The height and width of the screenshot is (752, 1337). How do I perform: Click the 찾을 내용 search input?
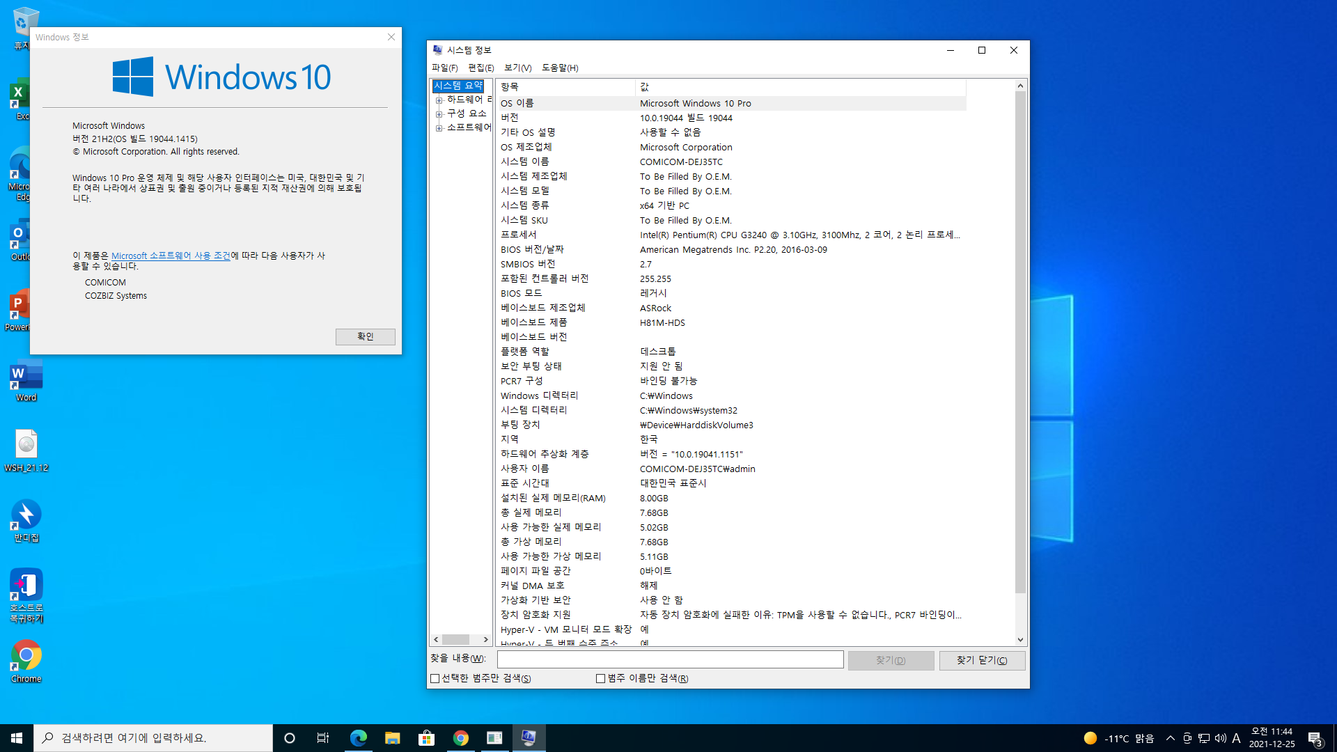pos(670,659)
